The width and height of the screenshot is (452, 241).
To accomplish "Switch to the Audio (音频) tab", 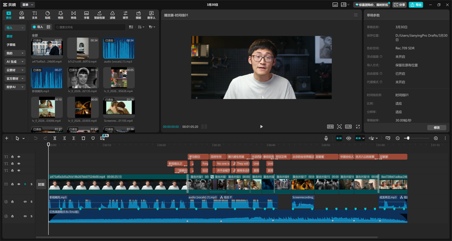I will (x=22, y=15).
